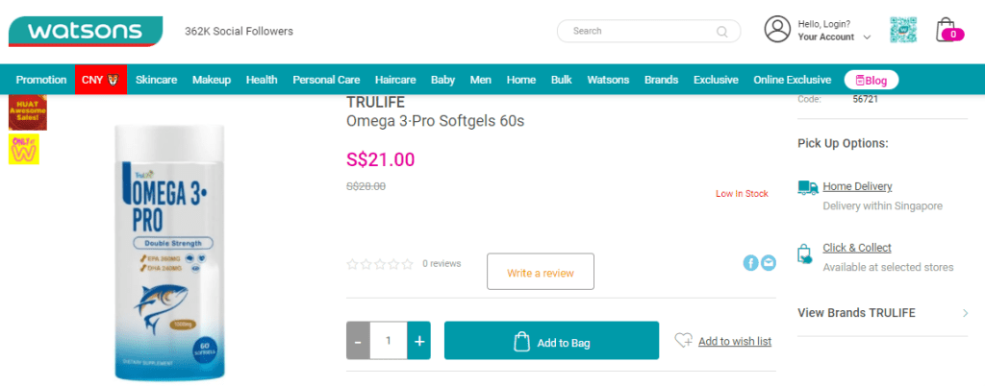Click the Home Delivery truck icon
985x386 pixels.
pyautogui.click(x=808, y=187)
